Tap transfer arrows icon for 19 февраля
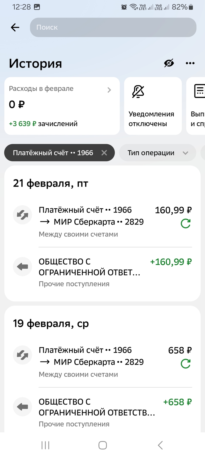This screenshot has width=205, height=458. click(23, 355)
